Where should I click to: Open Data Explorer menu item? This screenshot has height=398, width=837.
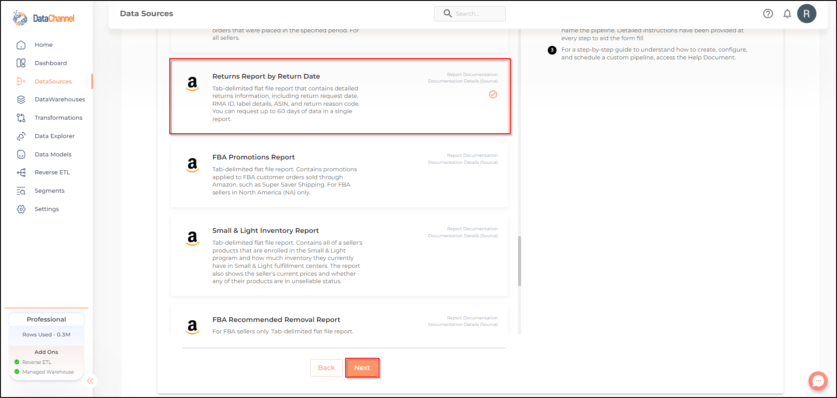click(x=55, y=136)
